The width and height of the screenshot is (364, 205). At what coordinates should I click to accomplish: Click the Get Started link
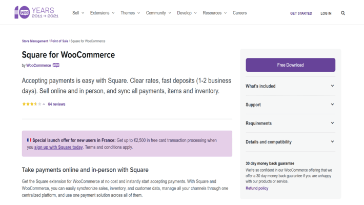tap(301, 13)
